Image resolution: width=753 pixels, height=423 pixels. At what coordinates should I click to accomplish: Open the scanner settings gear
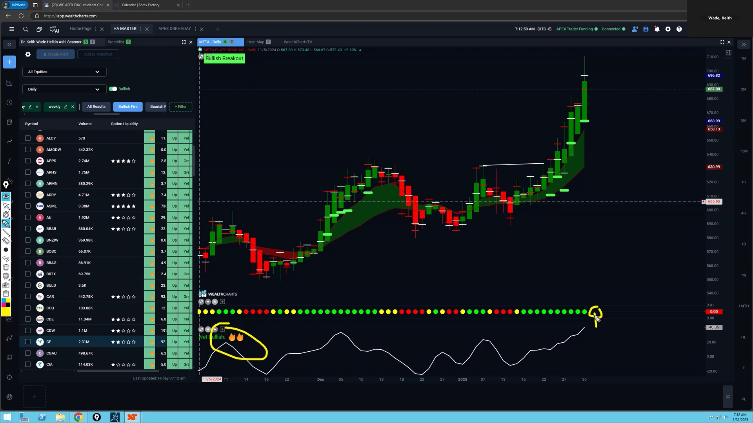[28, 54]
